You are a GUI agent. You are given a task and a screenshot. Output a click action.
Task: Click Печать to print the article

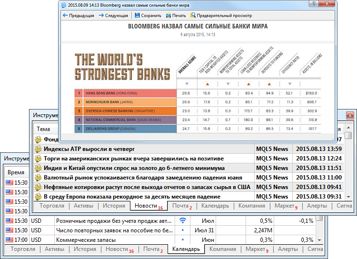coord(176,16)
